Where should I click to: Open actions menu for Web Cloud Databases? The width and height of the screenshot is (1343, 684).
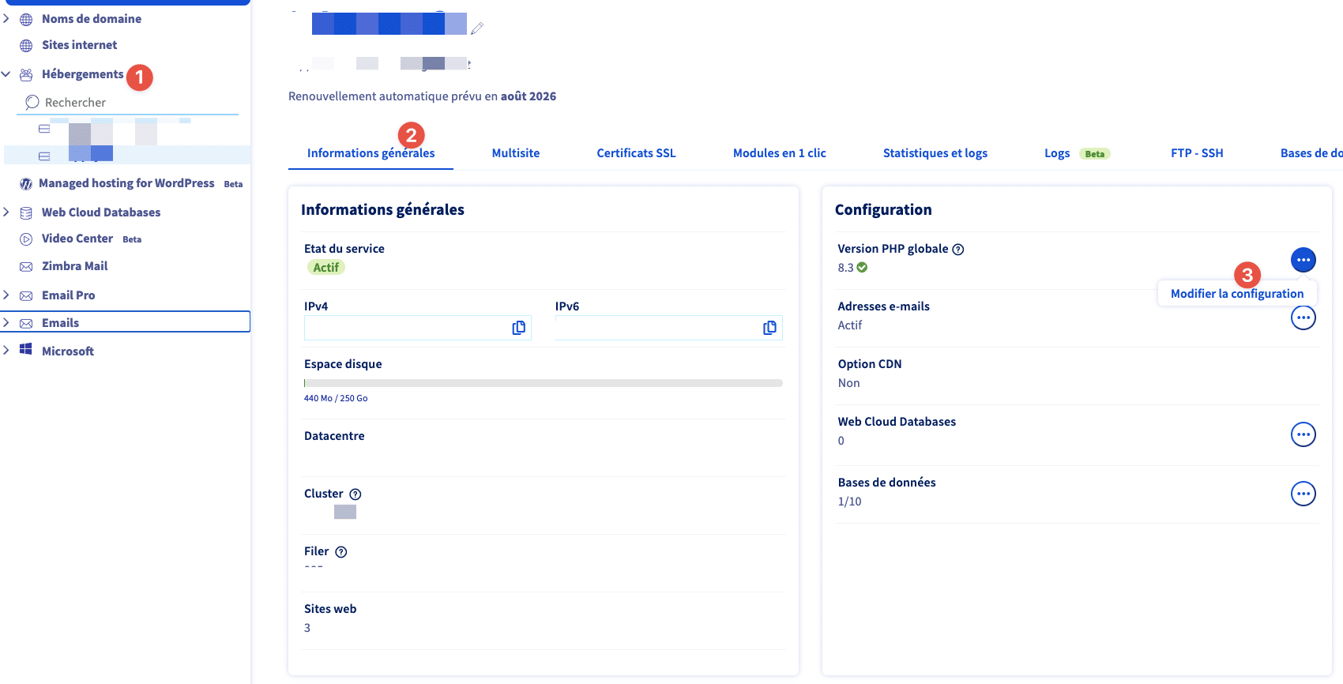[1303, 434]
